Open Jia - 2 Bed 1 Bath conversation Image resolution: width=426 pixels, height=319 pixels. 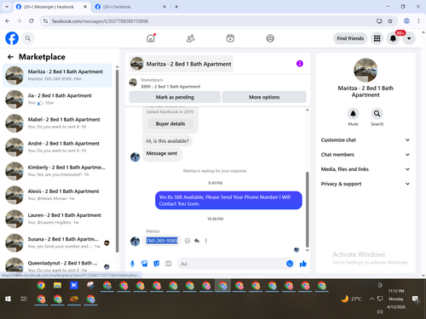point(57,100)
